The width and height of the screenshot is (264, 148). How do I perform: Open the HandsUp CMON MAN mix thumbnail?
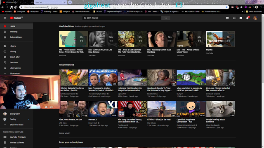point(162,39)
